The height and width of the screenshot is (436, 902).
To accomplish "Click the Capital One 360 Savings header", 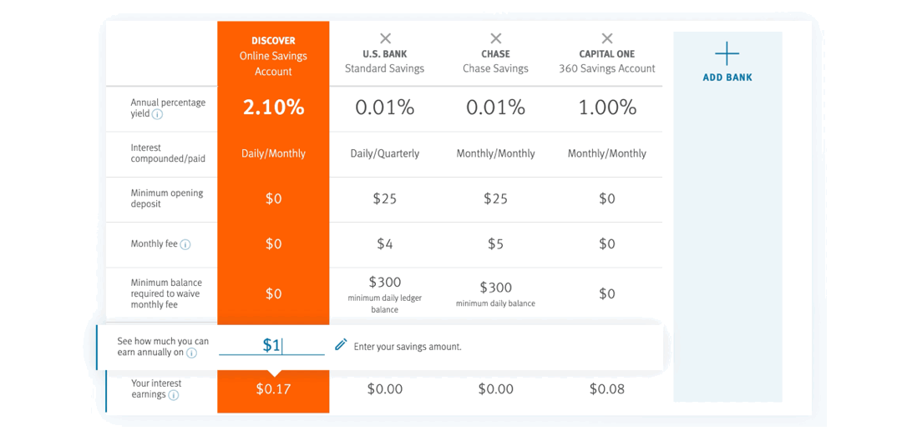I will click(607, 62).
